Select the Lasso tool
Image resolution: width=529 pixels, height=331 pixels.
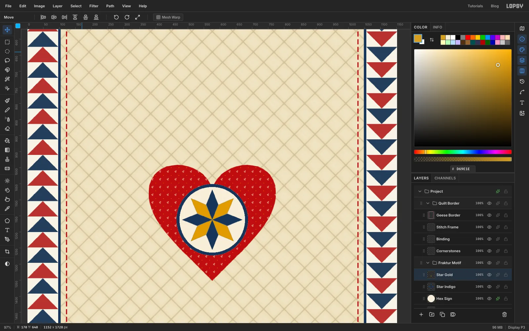(x=7, y=61)
